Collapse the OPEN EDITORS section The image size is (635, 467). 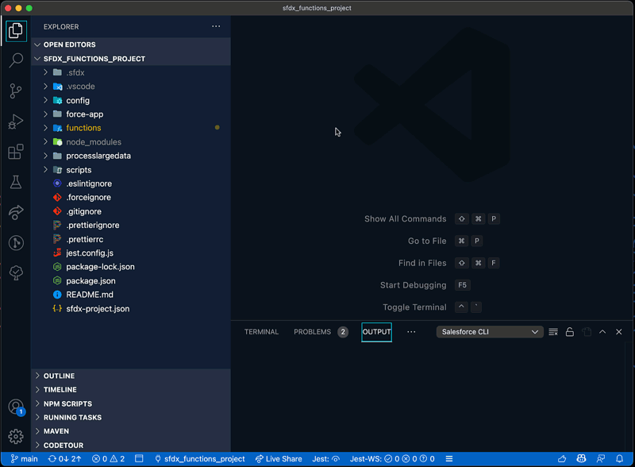pos(131,44)
